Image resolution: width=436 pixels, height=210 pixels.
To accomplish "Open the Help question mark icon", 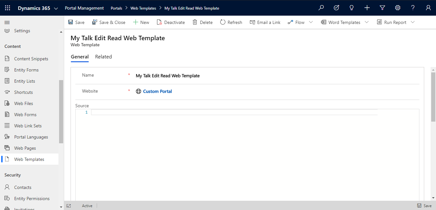I will point(413,8).
